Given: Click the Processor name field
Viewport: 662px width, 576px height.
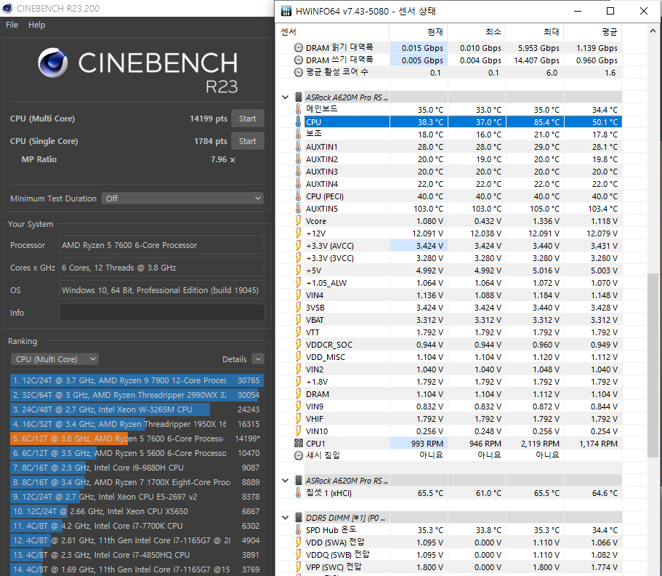Looking at the screenshot, I should click(162, 245).
